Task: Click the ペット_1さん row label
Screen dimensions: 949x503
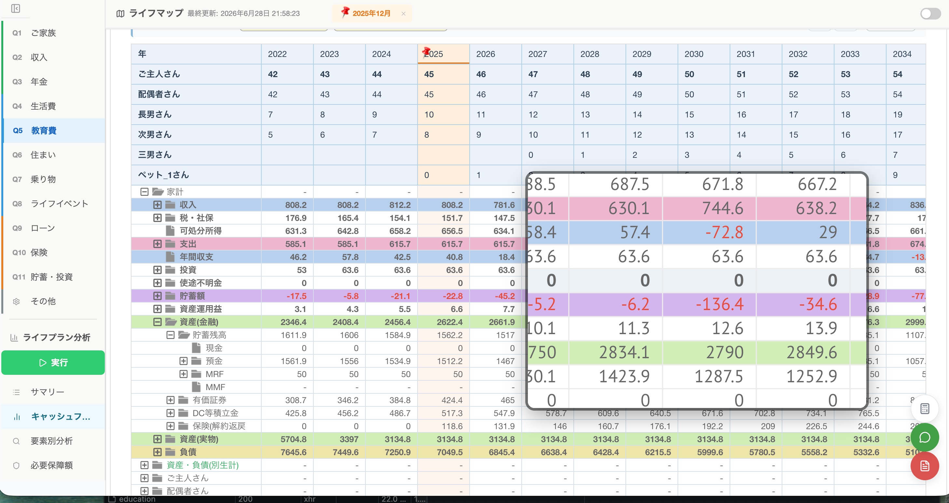Action: 164,175
